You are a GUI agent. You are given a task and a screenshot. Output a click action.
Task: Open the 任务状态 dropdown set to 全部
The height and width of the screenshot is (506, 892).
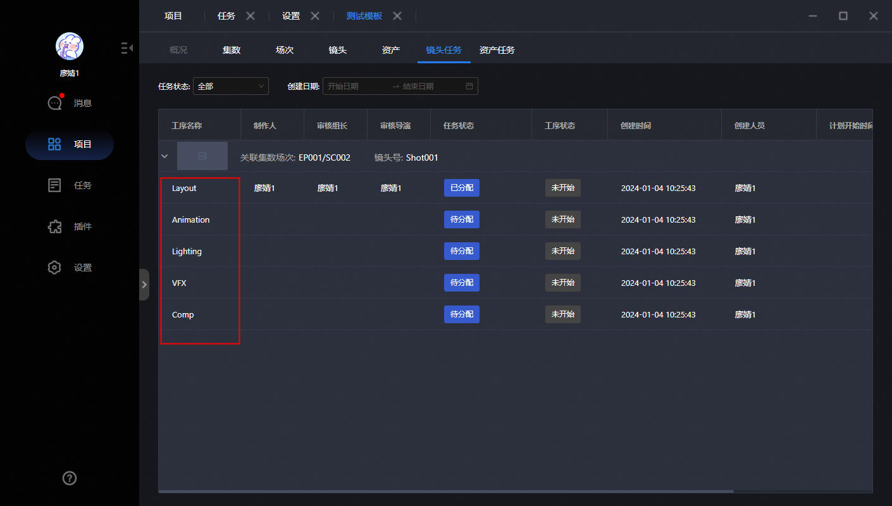231,86
